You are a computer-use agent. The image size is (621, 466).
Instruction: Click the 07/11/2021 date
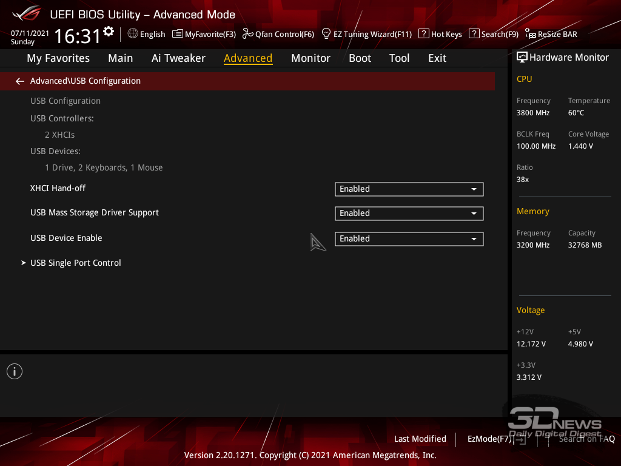coord(30,33)
